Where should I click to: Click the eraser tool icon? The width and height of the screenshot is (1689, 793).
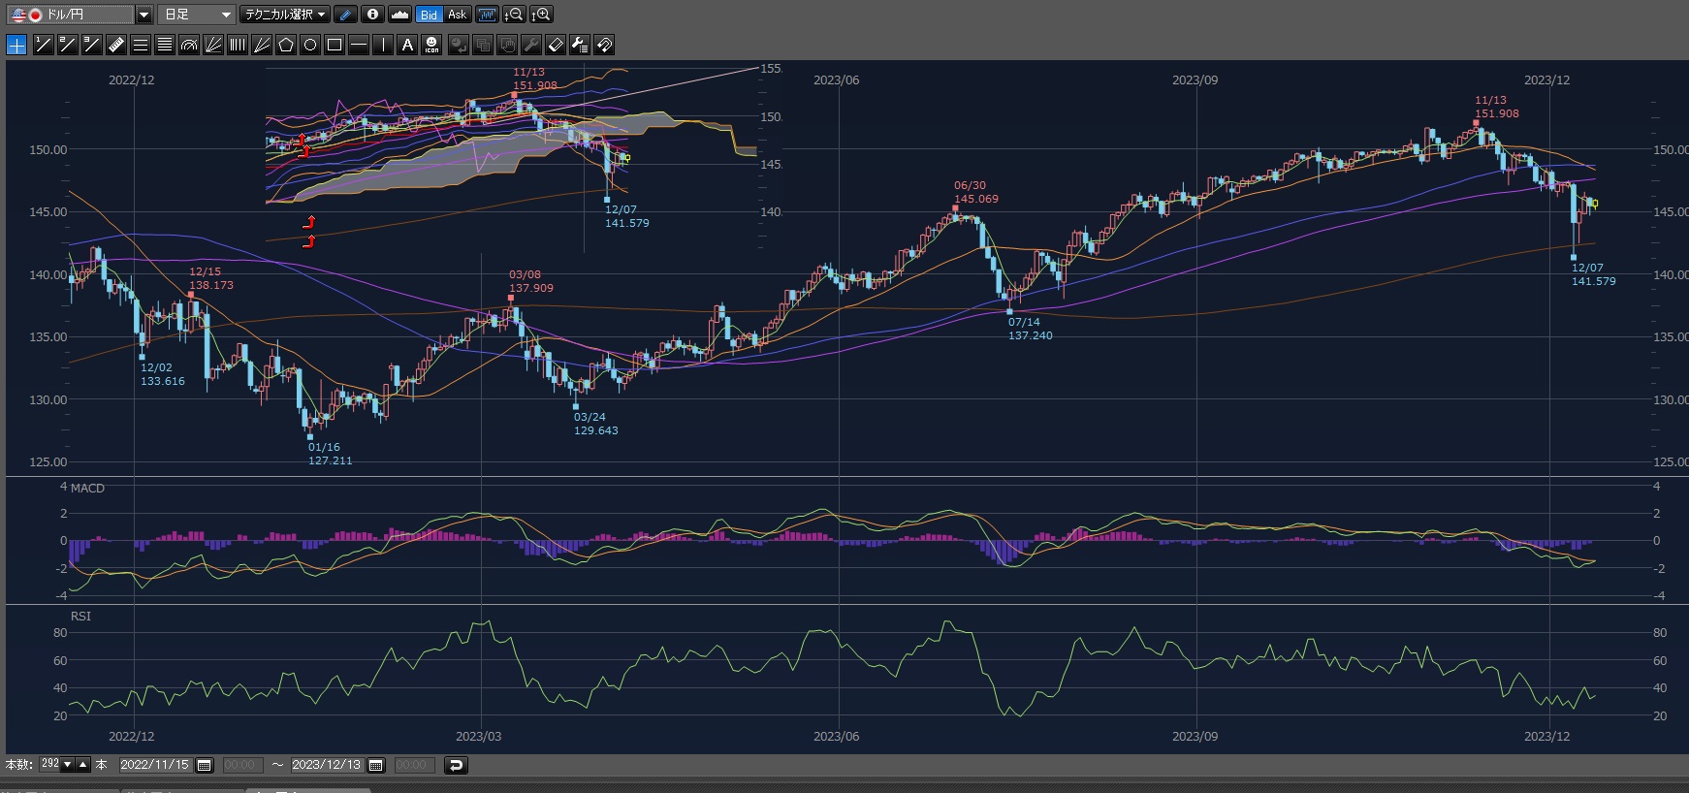click(x=556, y=45)
